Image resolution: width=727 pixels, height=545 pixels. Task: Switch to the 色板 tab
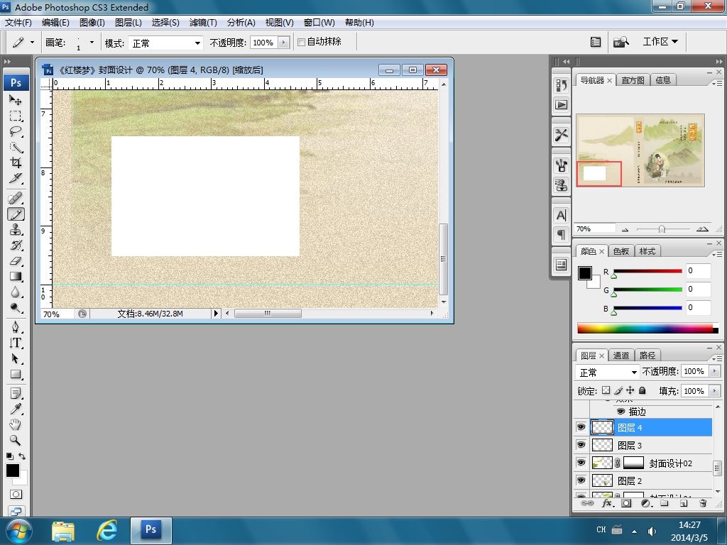(621, 251)
